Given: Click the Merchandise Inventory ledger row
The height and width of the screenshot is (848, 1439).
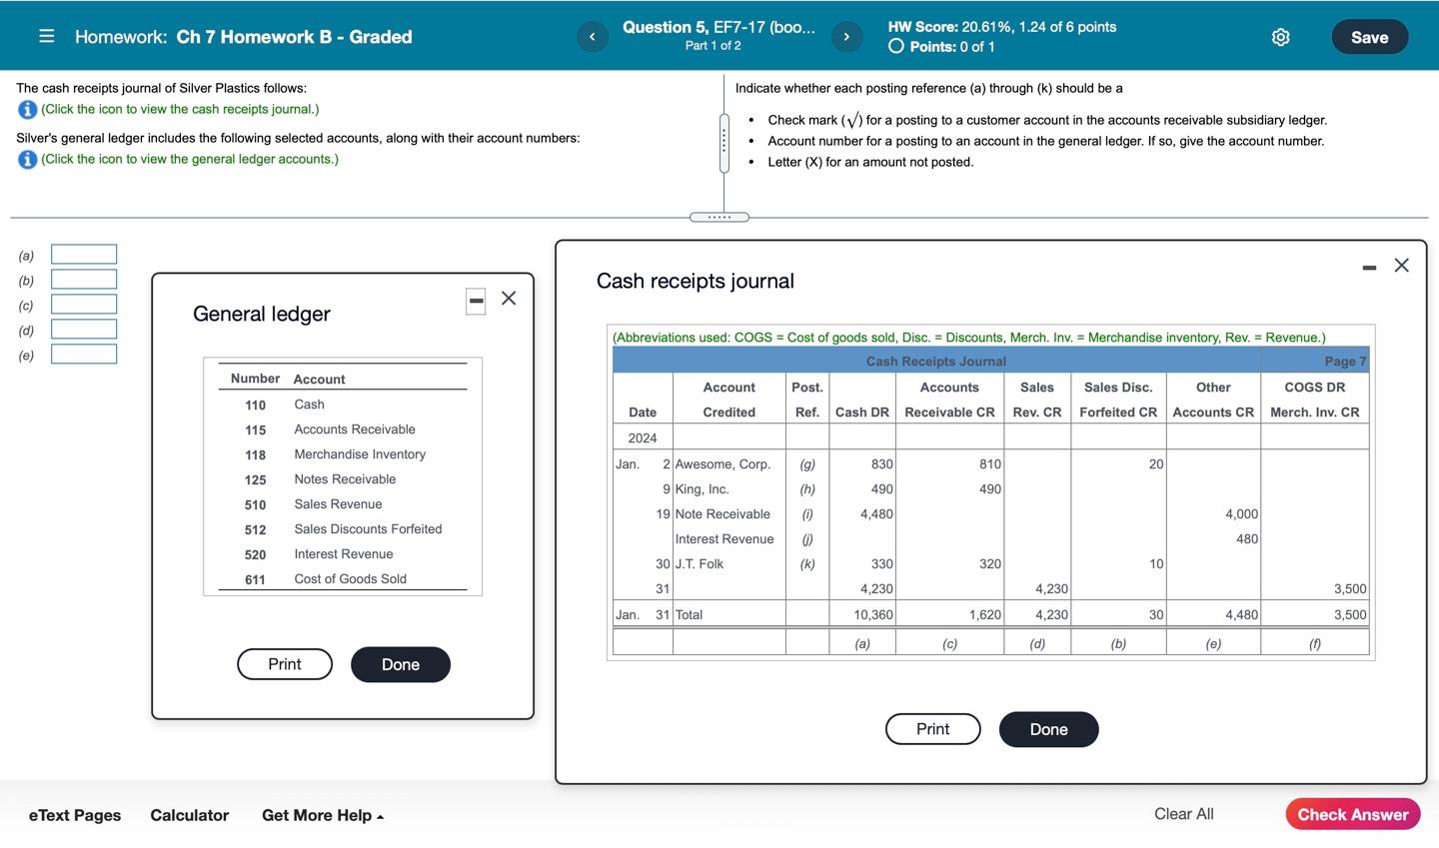Looking at the screenshot, I should 343,454.
